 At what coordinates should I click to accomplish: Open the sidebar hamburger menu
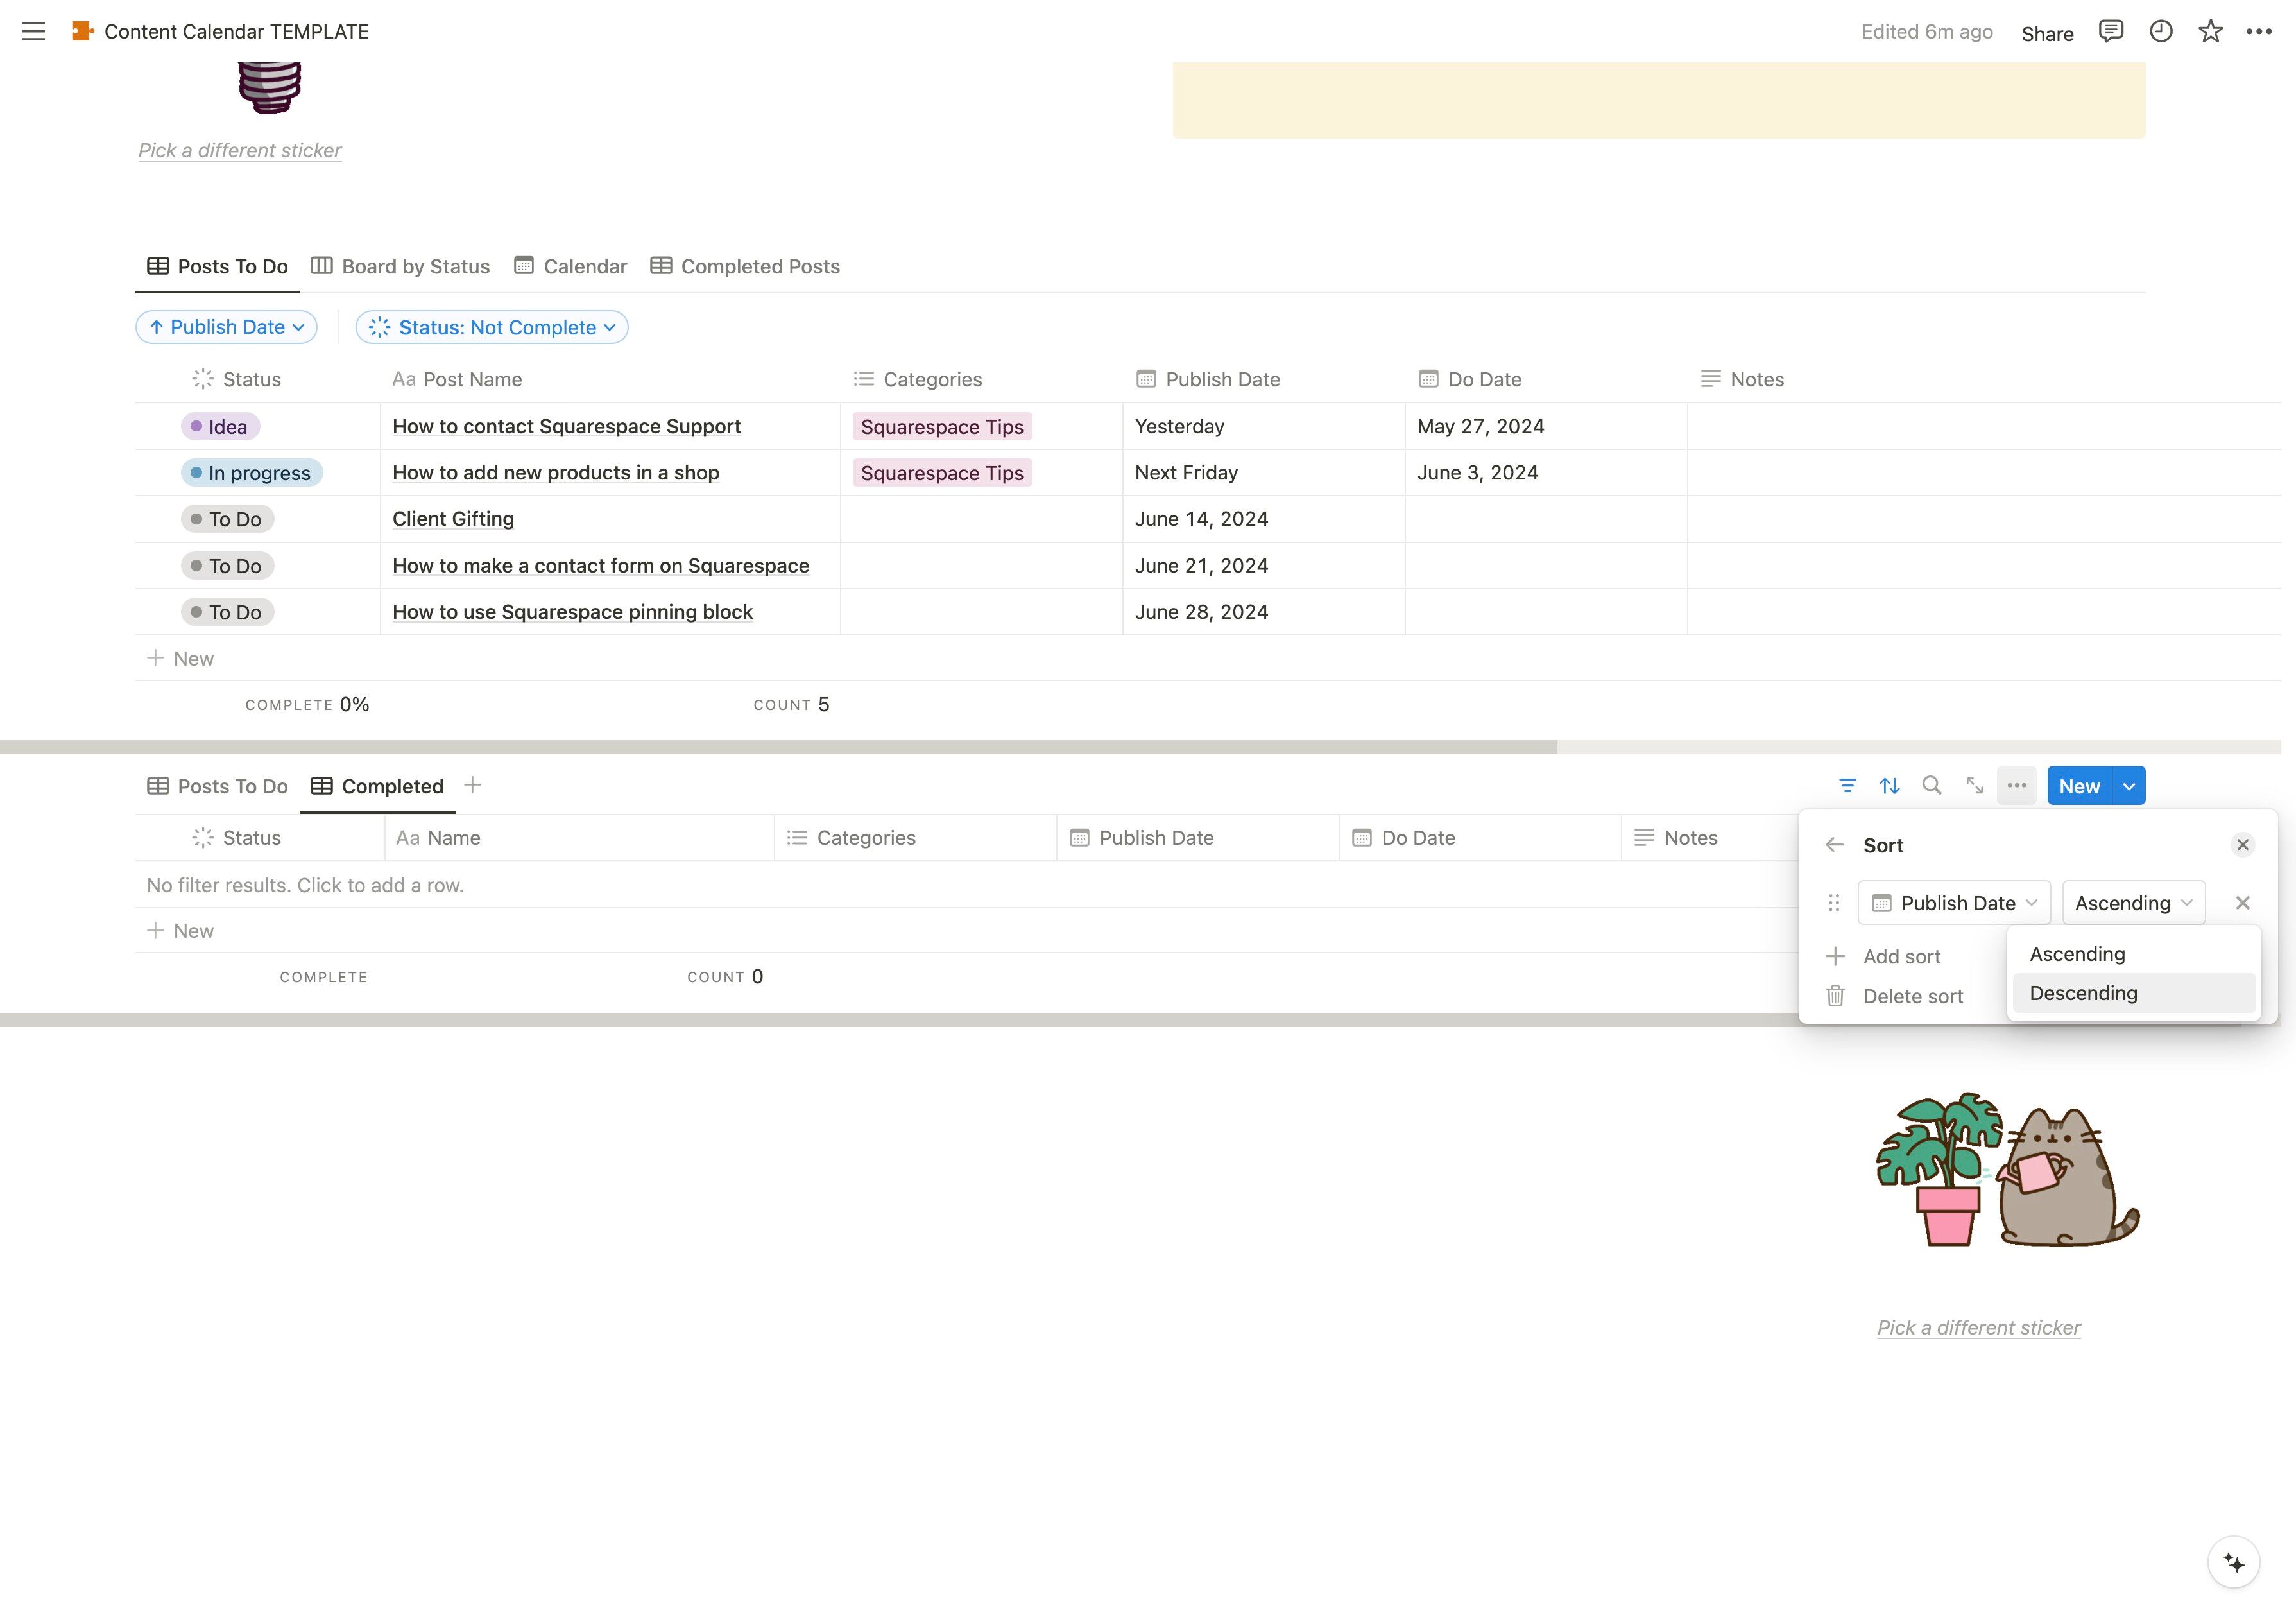pyautogui.click(x=33, y=31)
